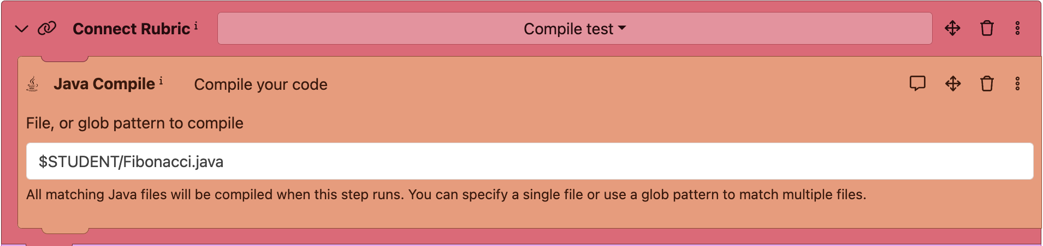
Task: Click the Connect Rubric title
Action: (131, 29)
